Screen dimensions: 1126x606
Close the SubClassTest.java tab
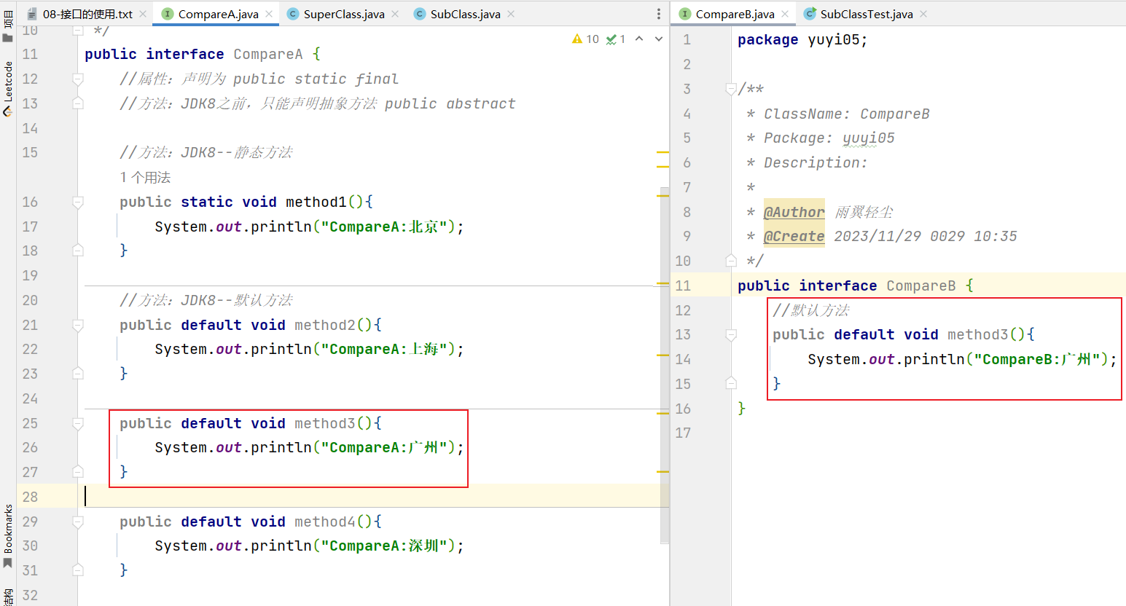pyautogui.click(x=923, y=14)
